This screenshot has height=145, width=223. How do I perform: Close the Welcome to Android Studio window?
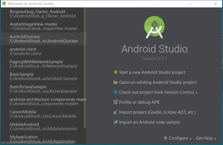click(216, 4)
